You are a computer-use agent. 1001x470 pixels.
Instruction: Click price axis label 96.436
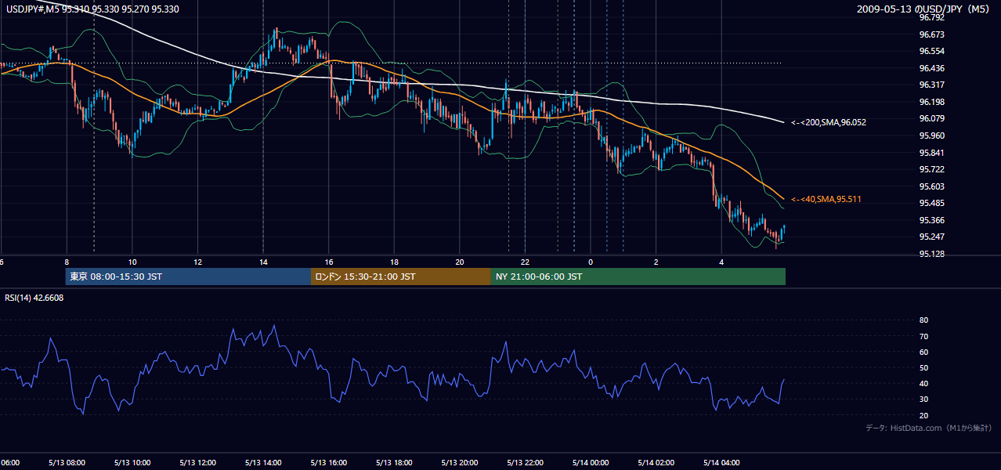point(931,68)
